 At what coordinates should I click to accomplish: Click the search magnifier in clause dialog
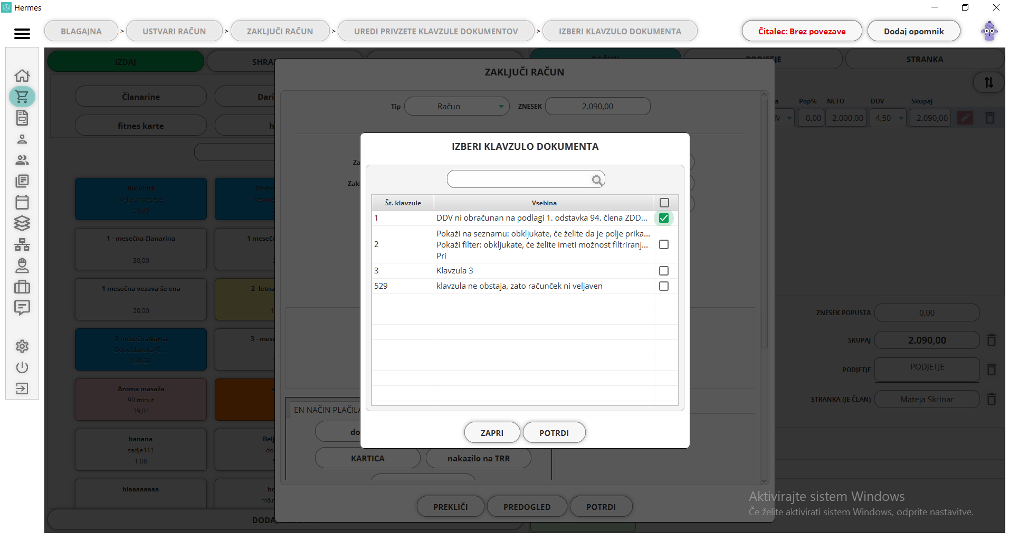point(597,180)
